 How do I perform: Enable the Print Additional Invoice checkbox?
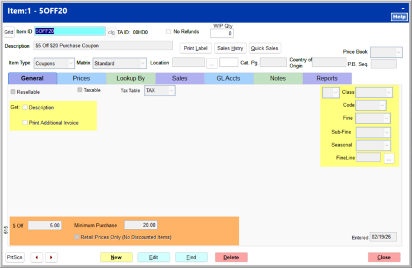click(x=25, y=123)
